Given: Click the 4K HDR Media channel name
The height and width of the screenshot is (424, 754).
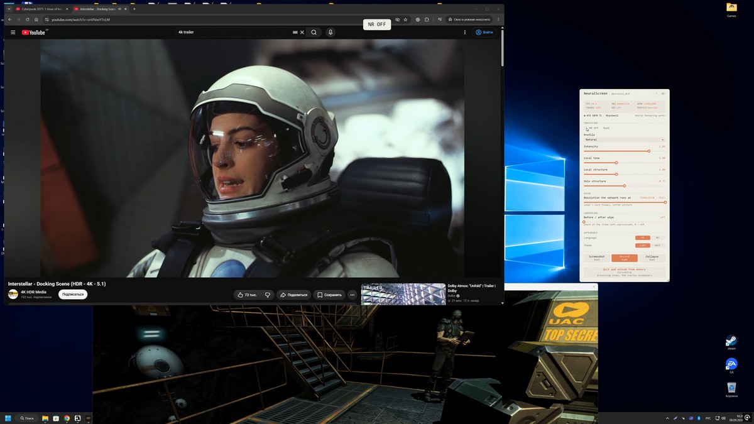Looking at the screenshot, I should coord(33,291).
